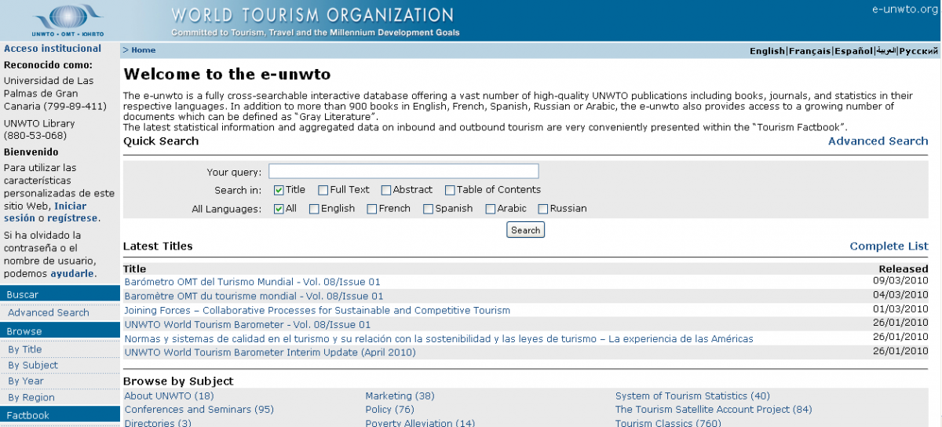Open the Complete List link
Screen dimensions: 942x427
coord(889,246)
